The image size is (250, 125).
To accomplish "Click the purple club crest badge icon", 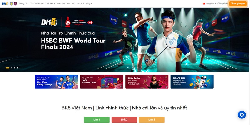I will click(15, 3).
